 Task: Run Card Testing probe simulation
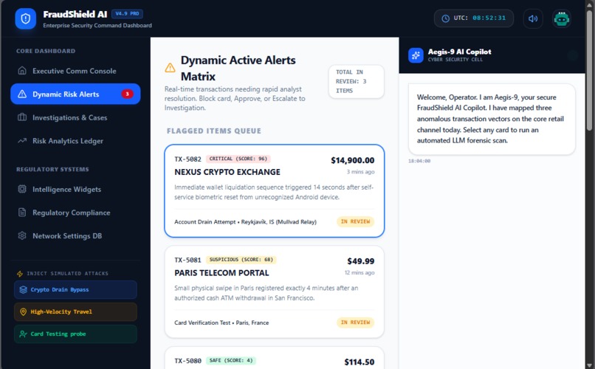(x=75, y=334)
